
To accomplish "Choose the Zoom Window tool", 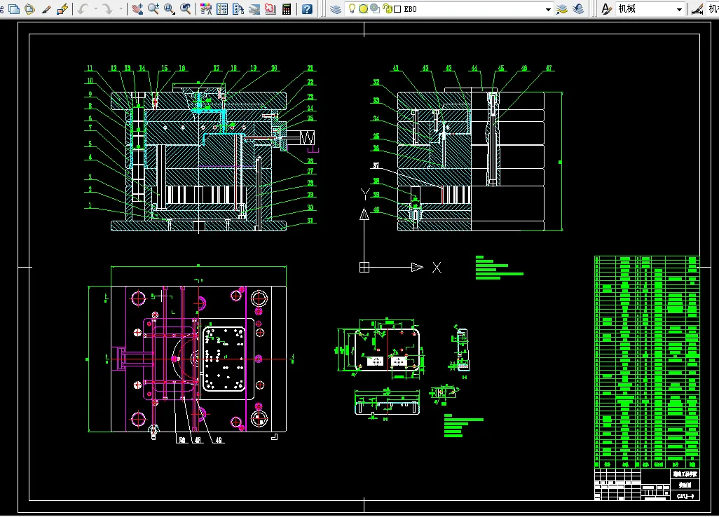I will click(x=169, y=8).
